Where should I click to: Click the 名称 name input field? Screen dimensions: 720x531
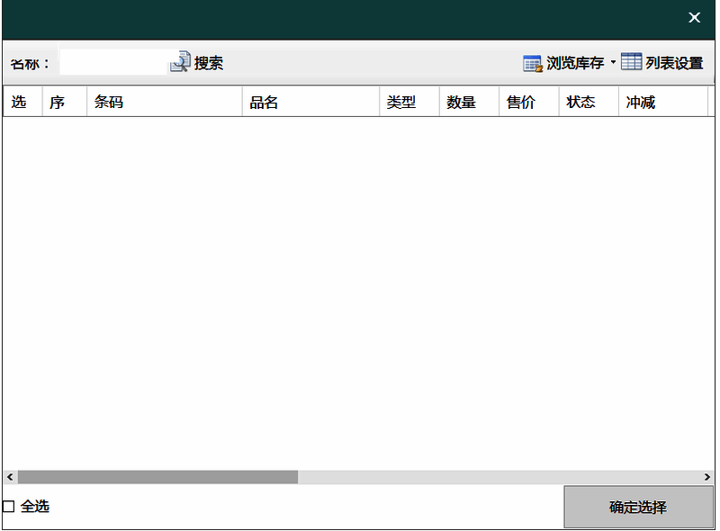(112, 60)
